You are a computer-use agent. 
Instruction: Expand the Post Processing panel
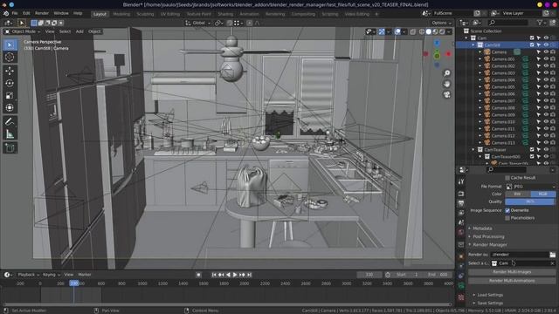coord(488,236)
